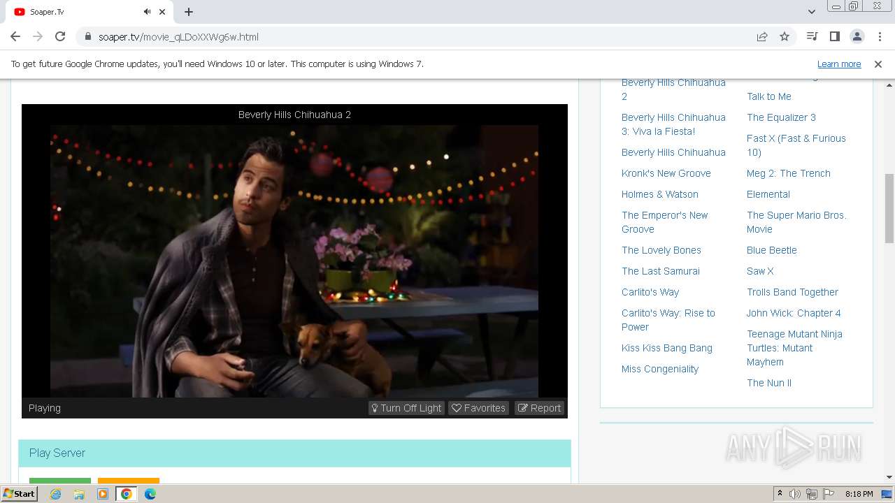Screen dimensions: 895x503
Task: Open a new tab with the plus icon
Action: [x=189, y=12]
